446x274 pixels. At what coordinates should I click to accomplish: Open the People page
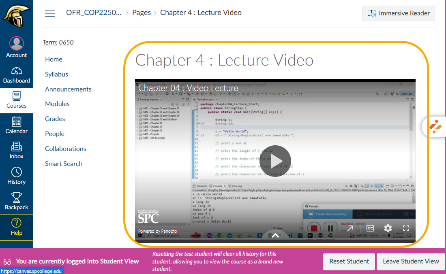(x=55, y=134)
